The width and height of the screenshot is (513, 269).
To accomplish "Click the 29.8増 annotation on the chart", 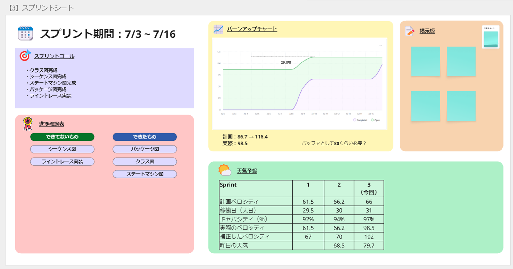I will [286, 62].
